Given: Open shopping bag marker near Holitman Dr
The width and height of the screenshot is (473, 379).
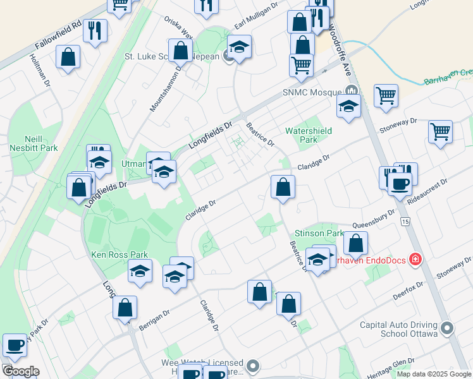Looking at the screenshot, I should coord(68,57).
